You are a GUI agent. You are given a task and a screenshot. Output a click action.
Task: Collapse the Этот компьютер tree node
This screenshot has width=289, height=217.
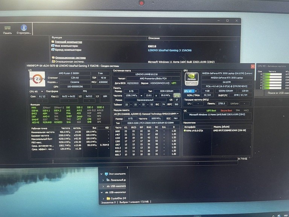point(102,174)
